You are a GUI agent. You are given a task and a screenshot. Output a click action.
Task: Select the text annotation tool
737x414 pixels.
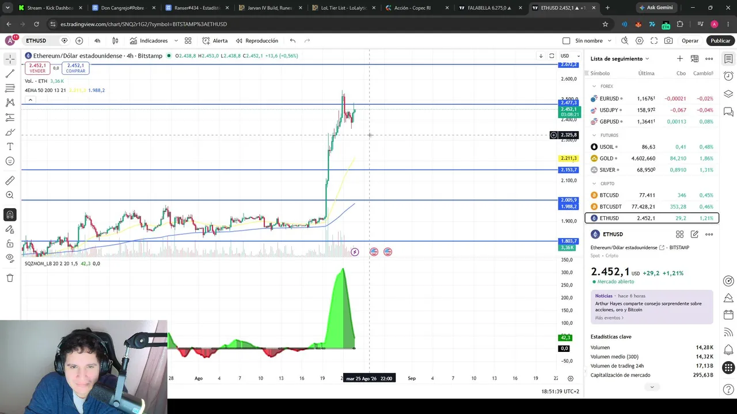pos(10,147)
